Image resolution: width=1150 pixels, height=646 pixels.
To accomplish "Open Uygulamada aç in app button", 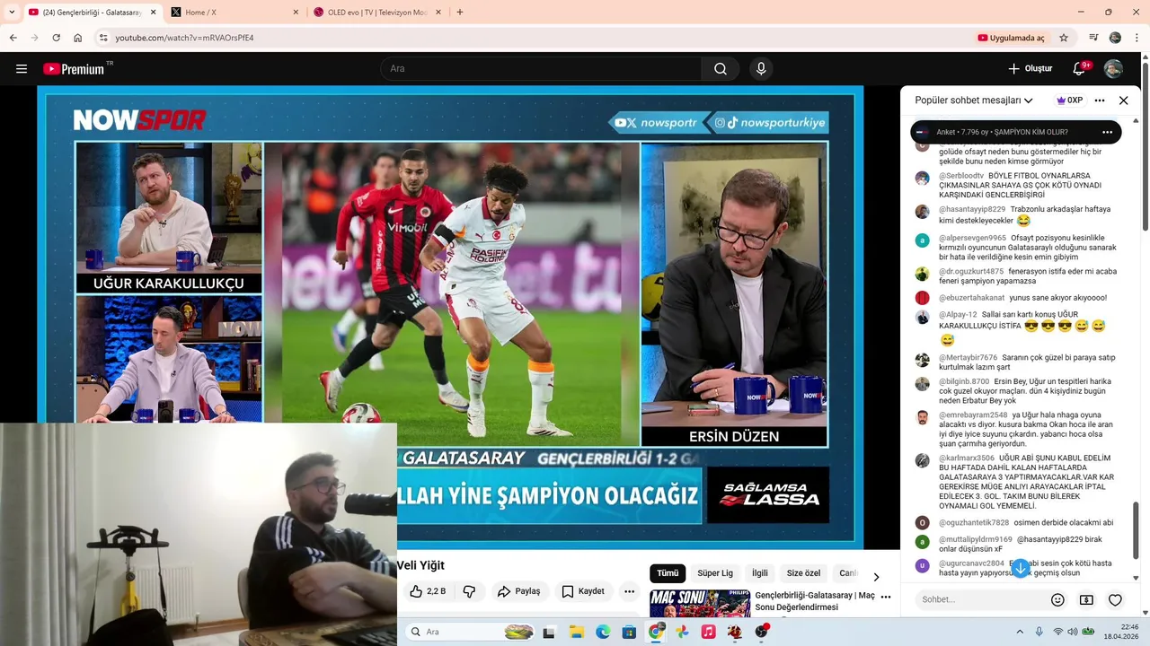I will pos(1011,38).
